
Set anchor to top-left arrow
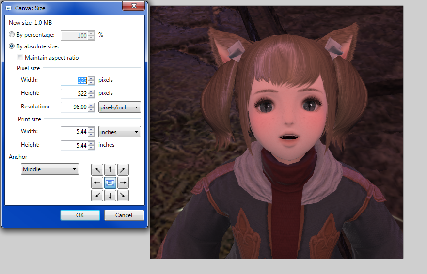(97, 170)
